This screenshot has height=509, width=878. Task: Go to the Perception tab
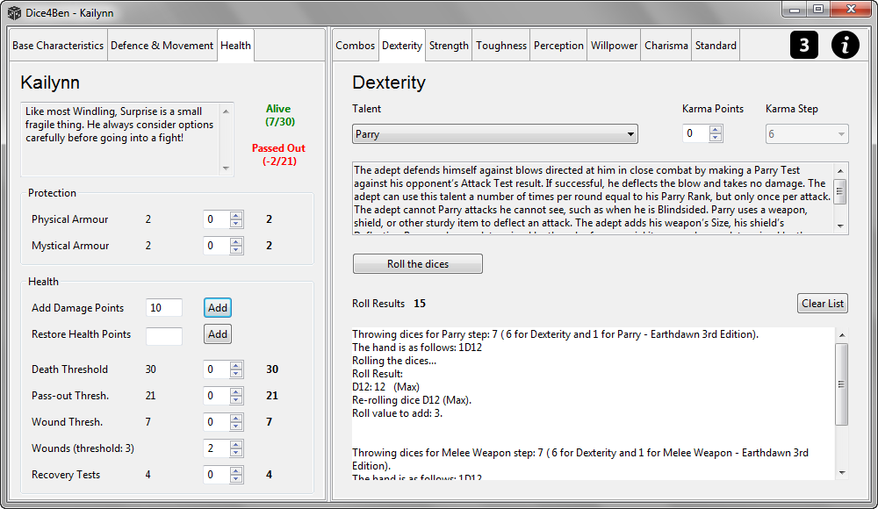[558, 46]
